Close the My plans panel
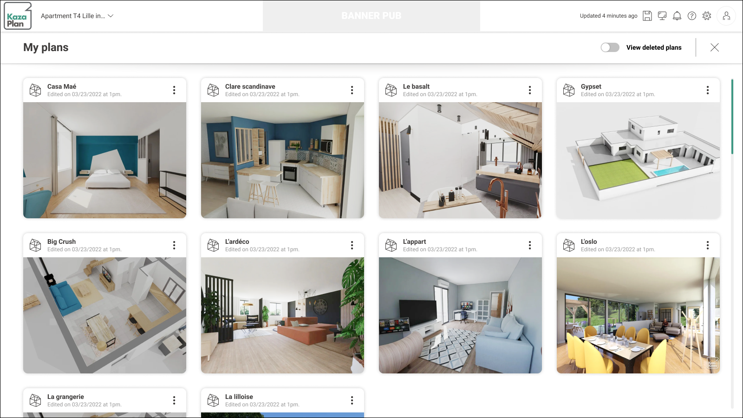The image size is (743, 418). pos(715,47)
